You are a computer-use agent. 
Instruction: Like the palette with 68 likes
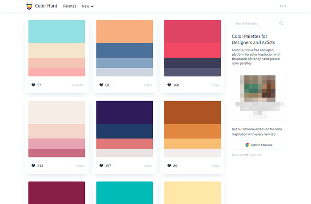pyautogui.click(x=104, y=85)
